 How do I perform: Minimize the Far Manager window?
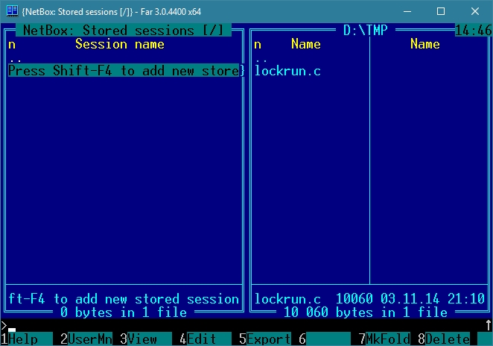pyautogui.click(x=407, y=11)
